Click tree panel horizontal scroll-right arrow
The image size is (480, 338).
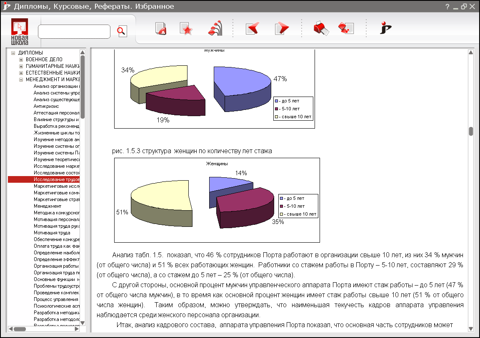pos(77,329)
